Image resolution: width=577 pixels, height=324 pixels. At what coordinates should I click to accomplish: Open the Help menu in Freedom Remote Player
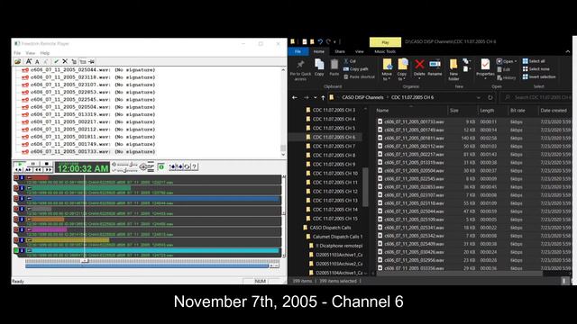pos(44,53)
